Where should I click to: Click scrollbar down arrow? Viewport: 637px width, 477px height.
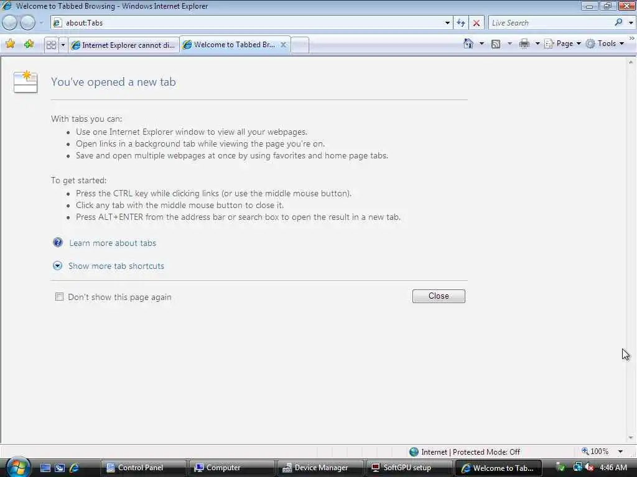(631, 438)
